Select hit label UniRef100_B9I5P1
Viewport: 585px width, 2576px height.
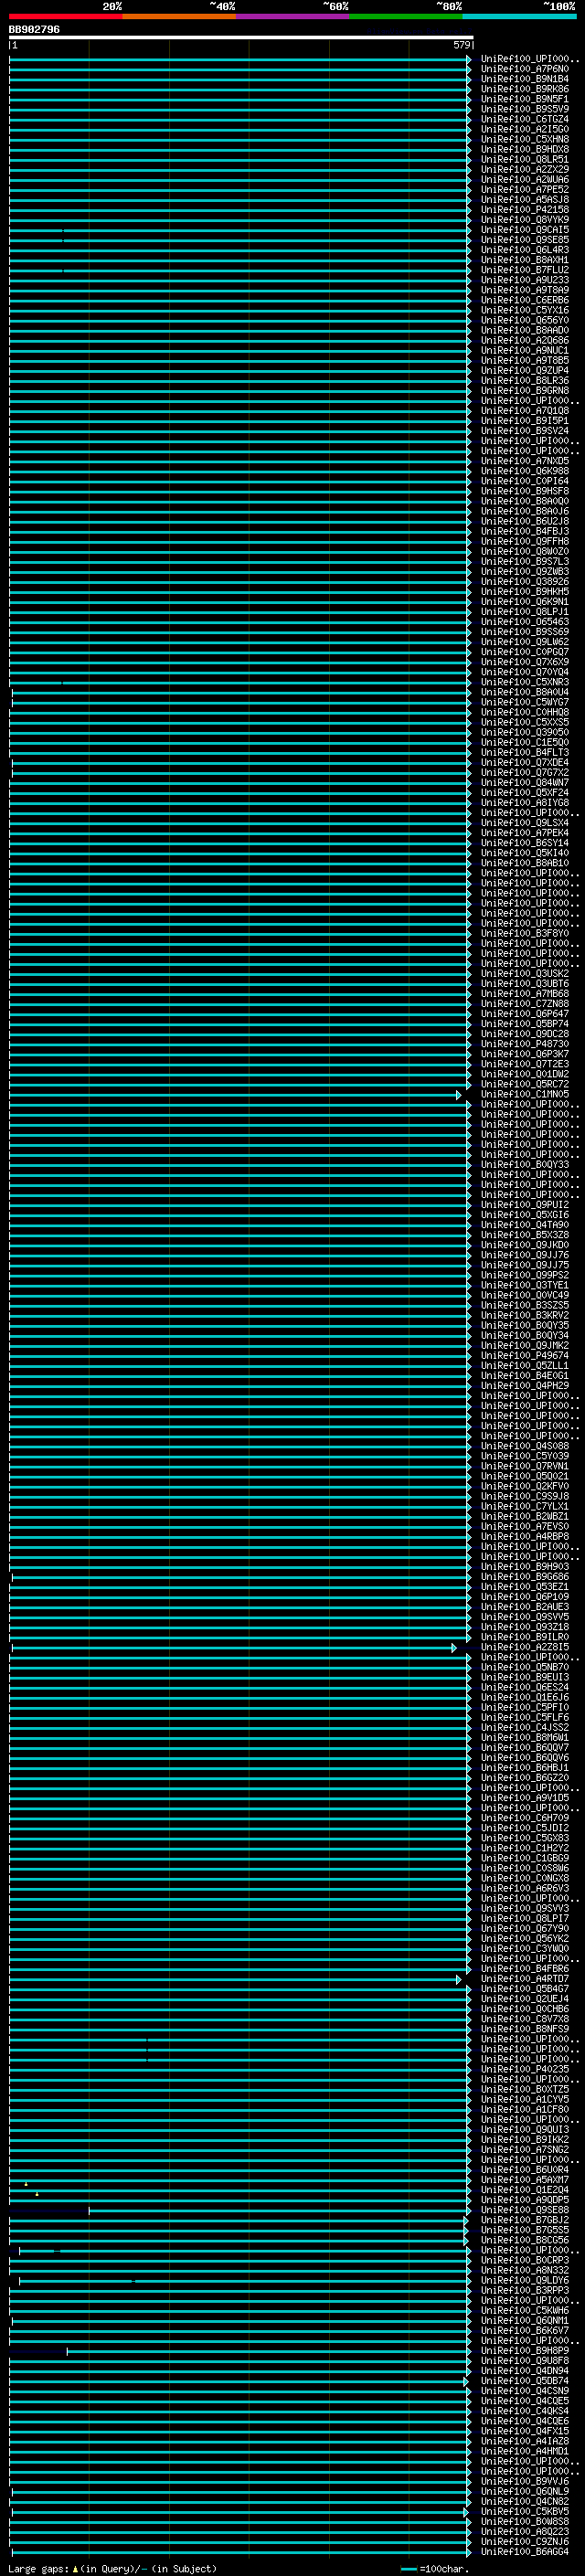click(x=525, y=421)
